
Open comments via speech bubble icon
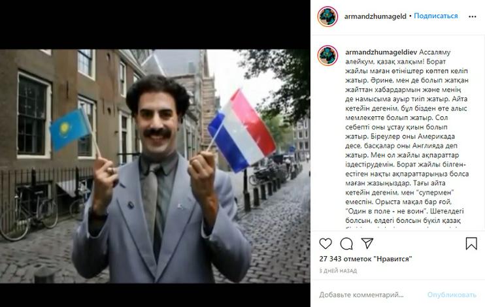point(346,244)
